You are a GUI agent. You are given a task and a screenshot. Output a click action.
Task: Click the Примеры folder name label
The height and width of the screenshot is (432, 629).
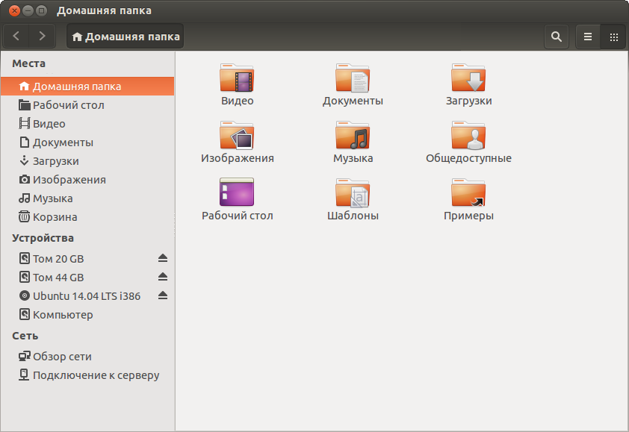point(468,216)
